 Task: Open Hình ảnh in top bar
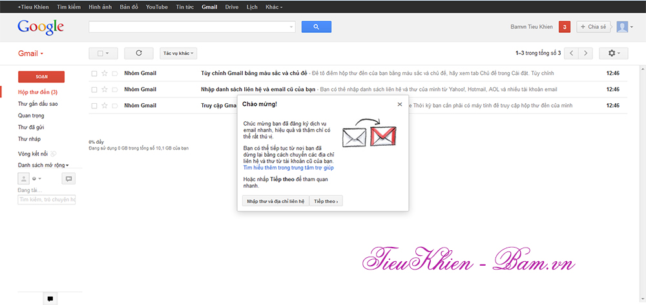[x=100, y=7]
